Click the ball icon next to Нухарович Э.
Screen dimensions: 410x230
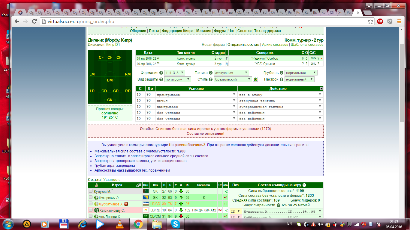pos(96,198)
